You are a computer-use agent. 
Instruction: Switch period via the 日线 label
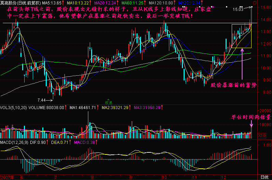coord(264,177)
